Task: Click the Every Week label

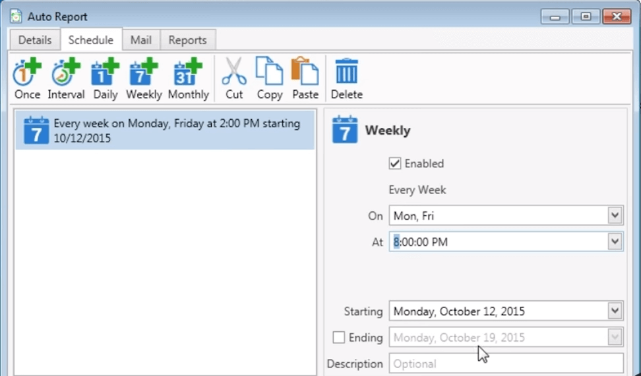Action: click(x=417, y=190)
